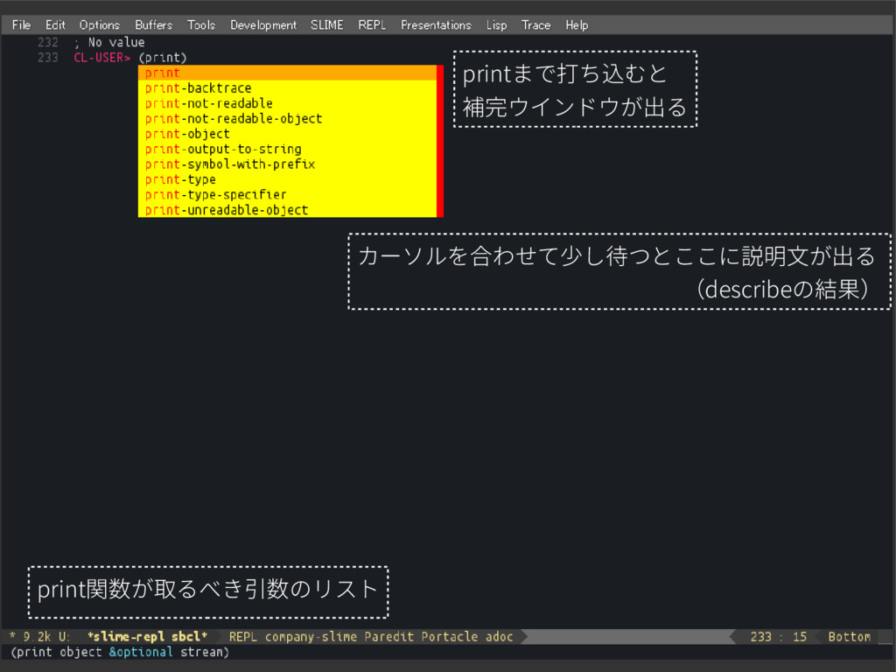
Task: Open the Presentations menu
Action: (436, 25)
